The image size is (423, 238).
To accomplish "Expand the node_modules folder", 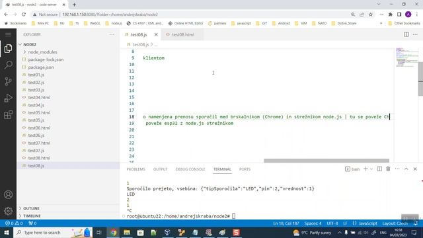I will coord(68,52).
